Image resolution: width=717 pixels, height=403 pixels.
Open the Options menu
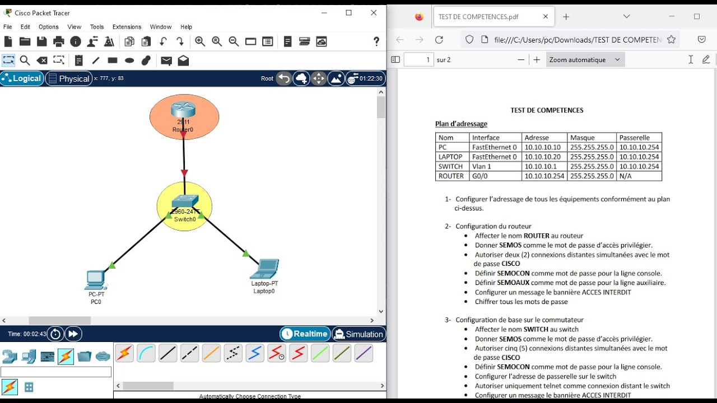pyautogui.click(x=49, y=27)
